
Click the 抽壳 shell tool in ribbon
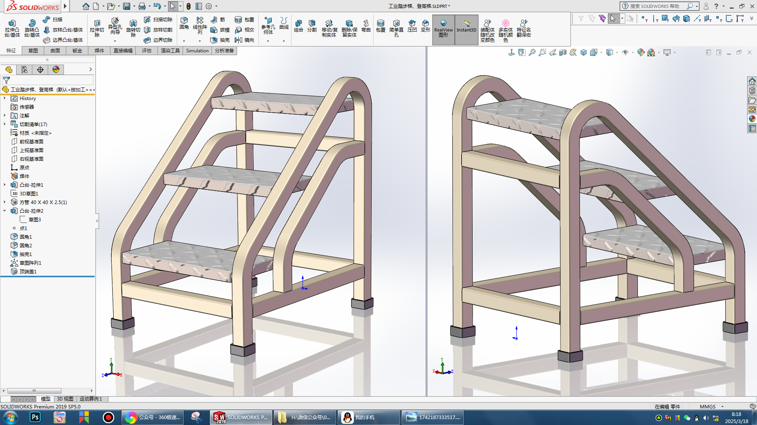(220, 40)
